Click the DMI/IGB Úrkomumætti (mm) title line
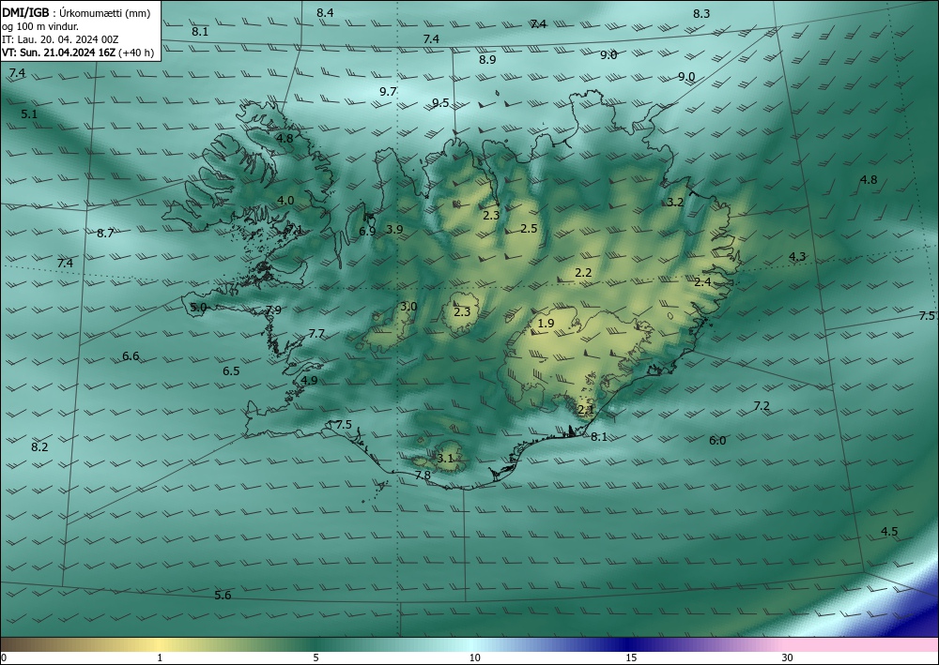Screen dimensions: 939x665 point(77,13)
